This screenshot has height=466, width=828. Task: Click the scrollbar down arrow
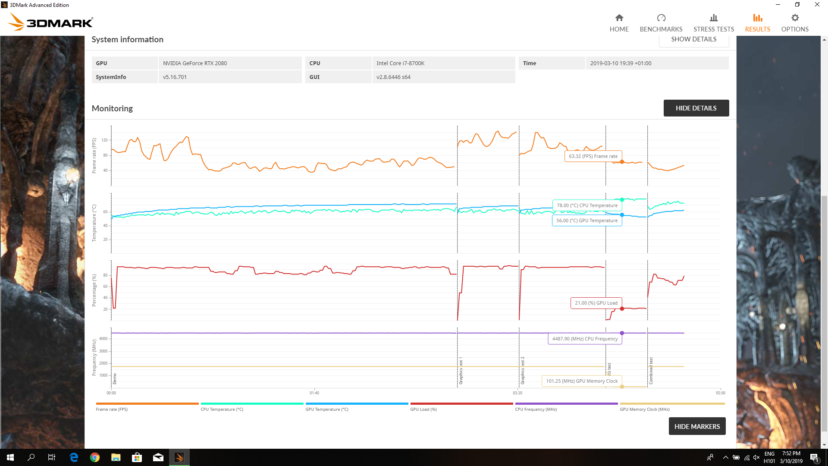click(824, 445)
